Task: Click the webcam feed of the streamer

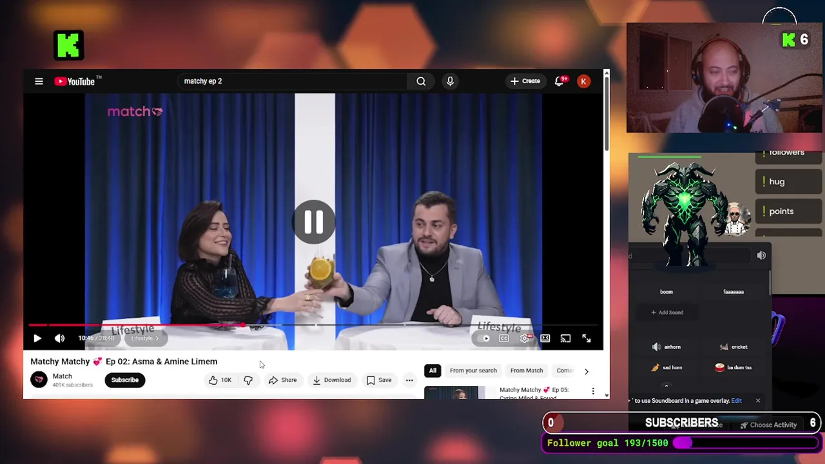Action: coord(724,78)
